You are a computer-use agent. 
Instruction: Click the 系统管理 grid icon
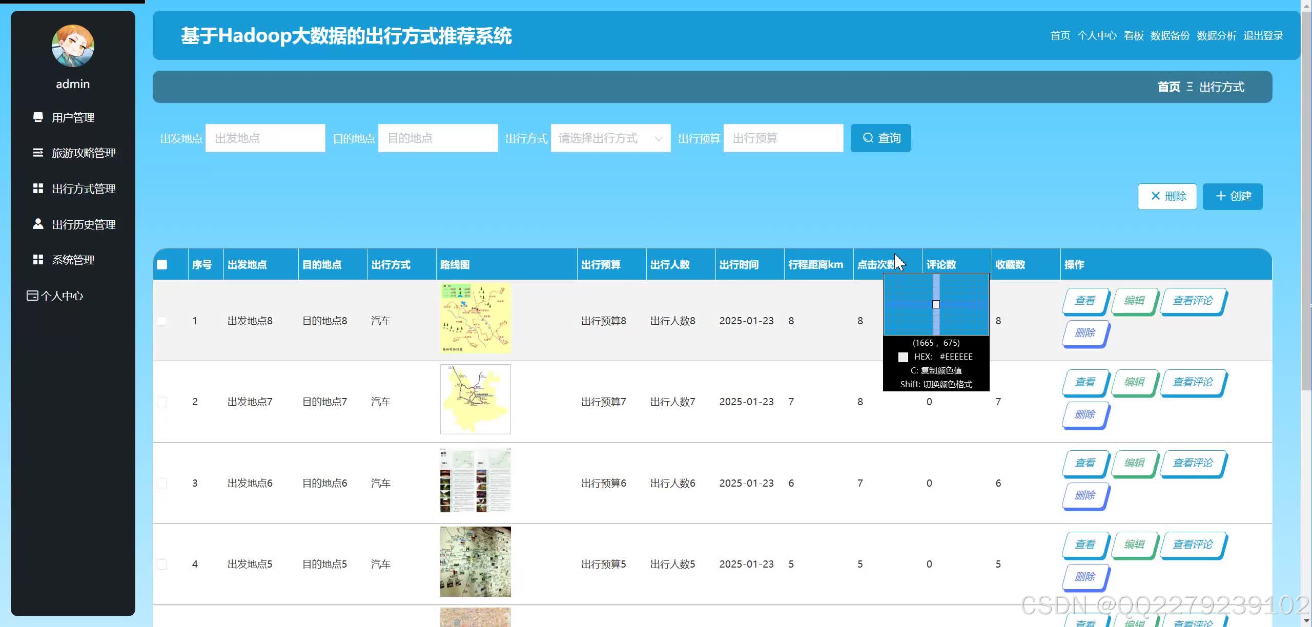(38, 260)
